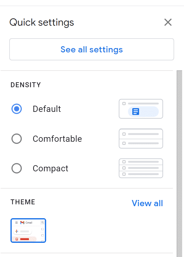Select the default Gmail theme thumbnail

pos(28,230)
